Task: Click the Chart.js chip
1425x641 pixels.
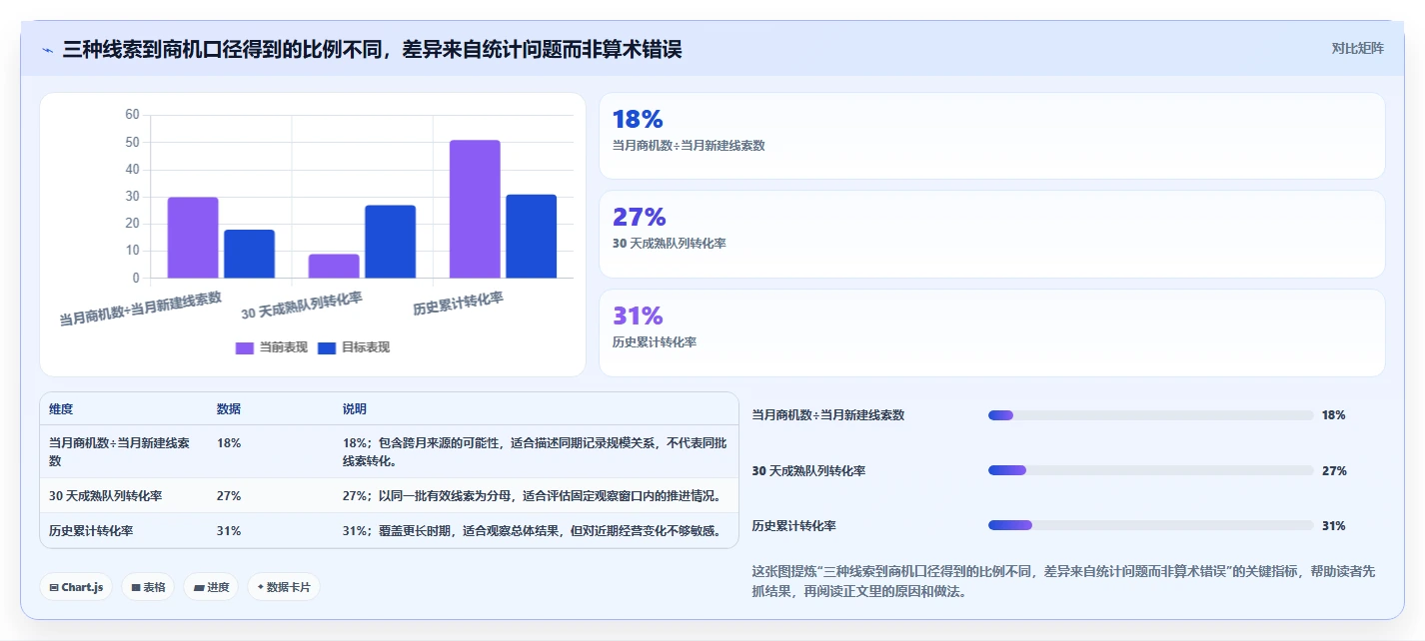Action: (x=76, y=587)
